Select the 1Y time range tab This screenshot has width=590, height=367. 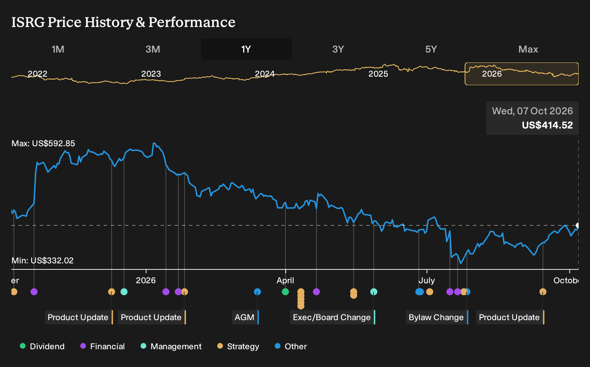pos(246,49)
